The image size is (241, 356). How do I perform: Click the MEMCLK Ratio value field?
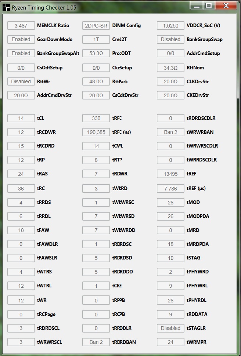coord(21,26)
